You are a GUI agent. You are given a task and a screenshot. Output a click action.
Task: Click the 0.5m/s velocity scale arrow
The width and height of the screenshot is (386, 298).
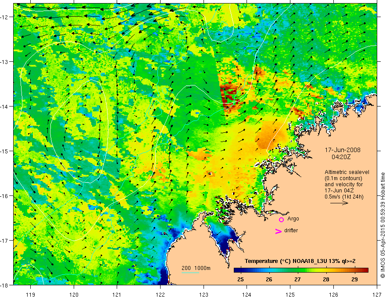(x=339, y=203)
